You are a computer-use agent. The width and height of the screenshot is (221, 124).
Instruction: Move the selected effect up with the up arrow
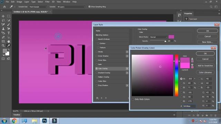coord(102,98)
